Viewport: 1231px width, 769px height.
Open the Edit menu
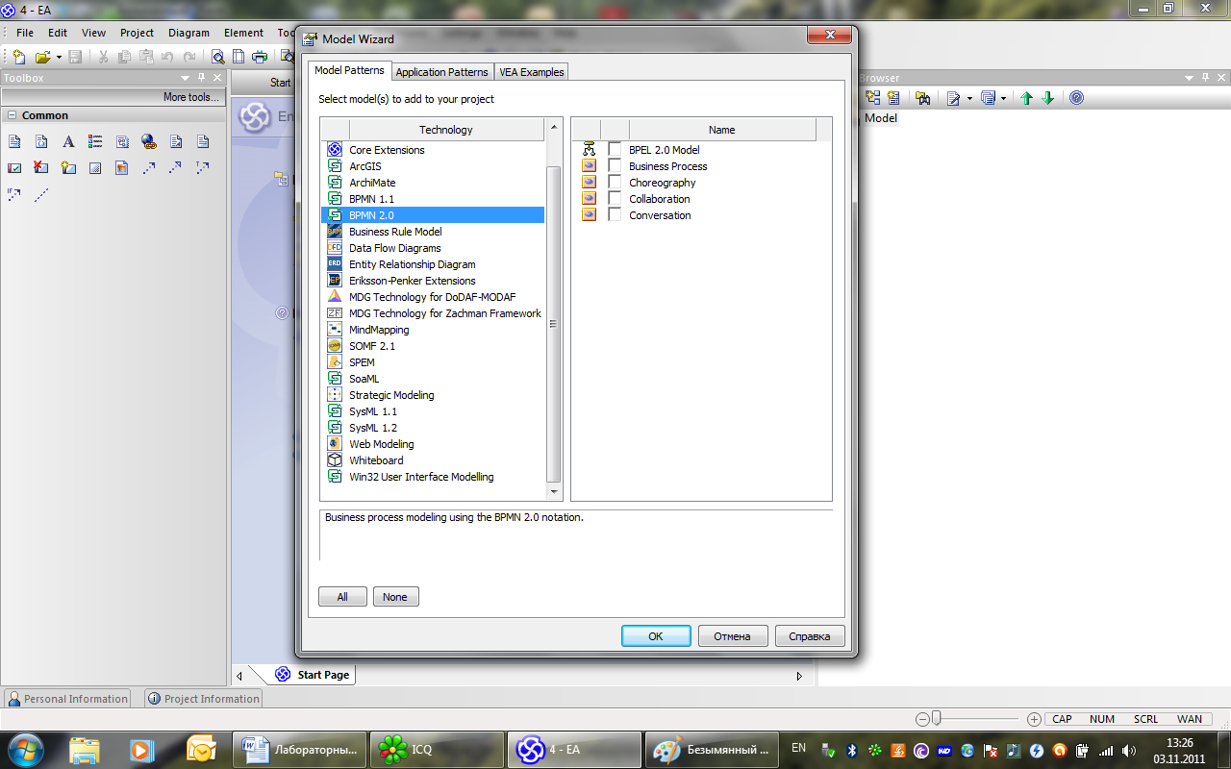click(x=58, y=33)
